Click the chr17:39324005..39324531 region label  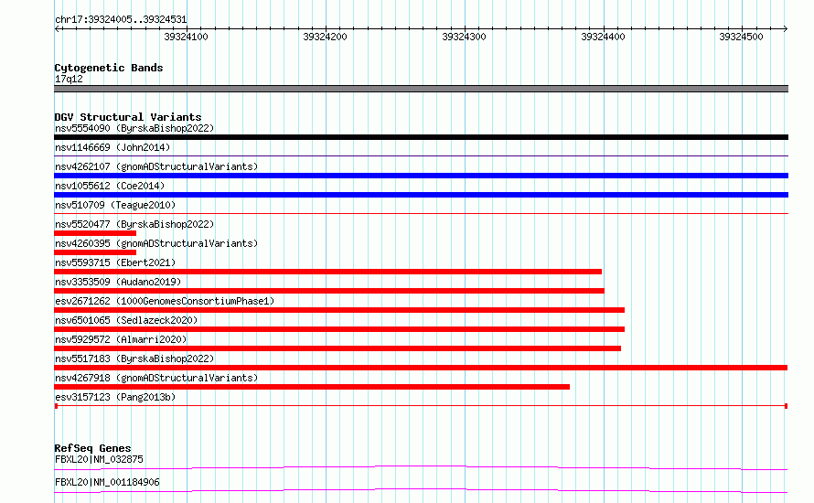click(x=121, y=20)
